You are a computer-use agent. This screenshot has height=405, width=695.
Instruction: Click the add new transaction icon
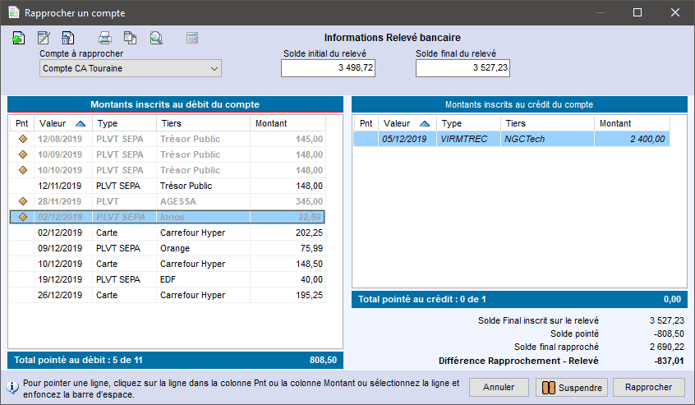point(20,38)
